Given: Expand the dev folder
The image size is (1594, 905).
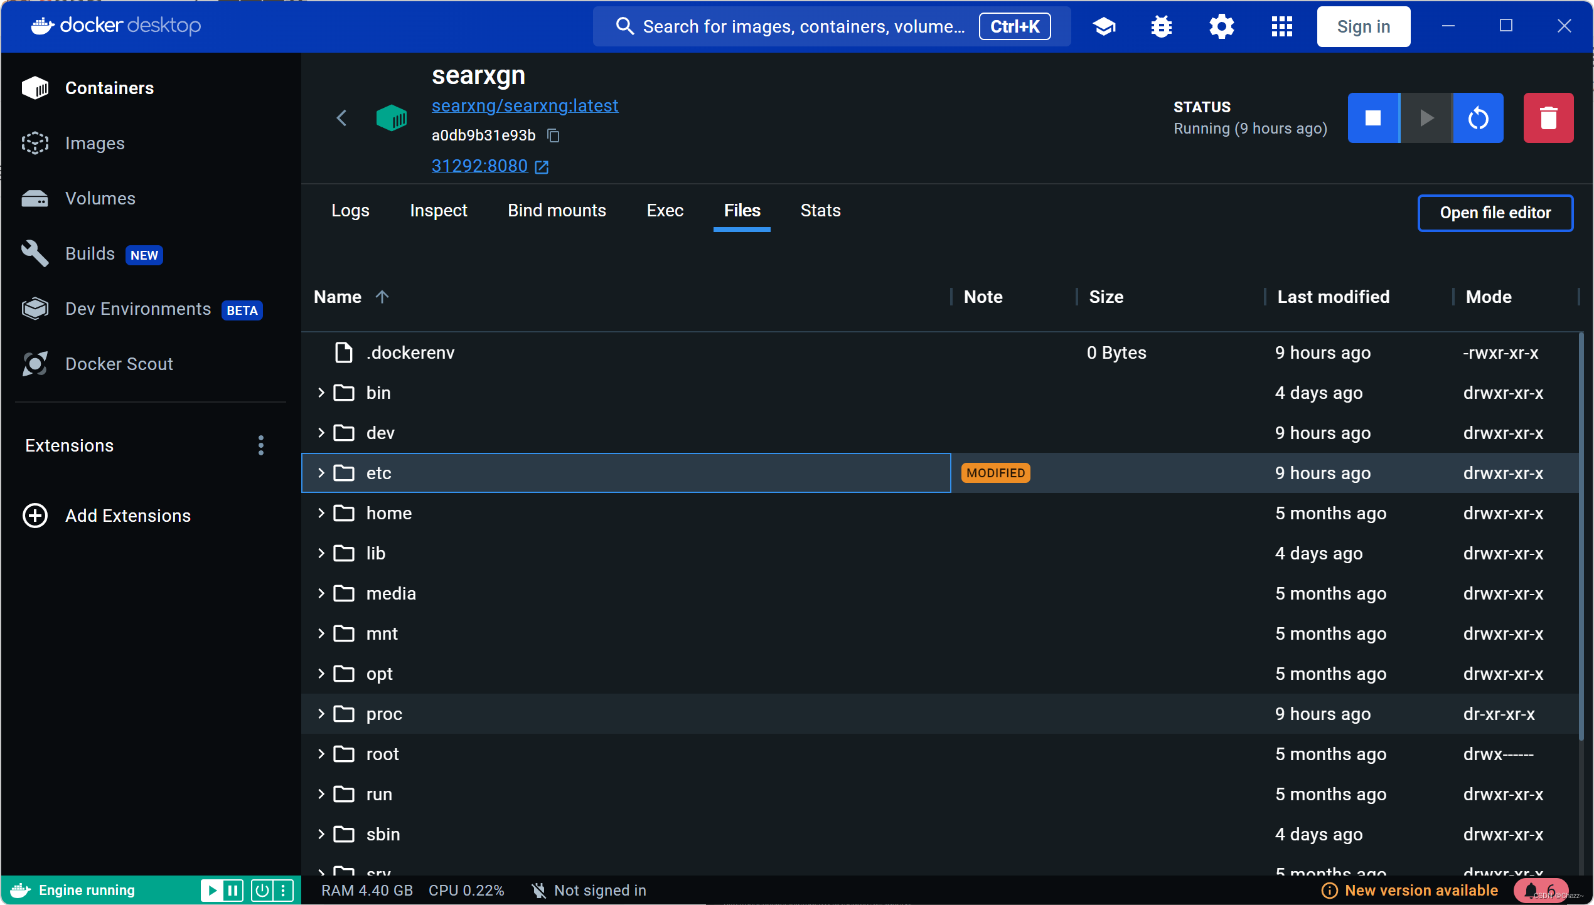Looking at the screenshot, I should tap(321, 433).
